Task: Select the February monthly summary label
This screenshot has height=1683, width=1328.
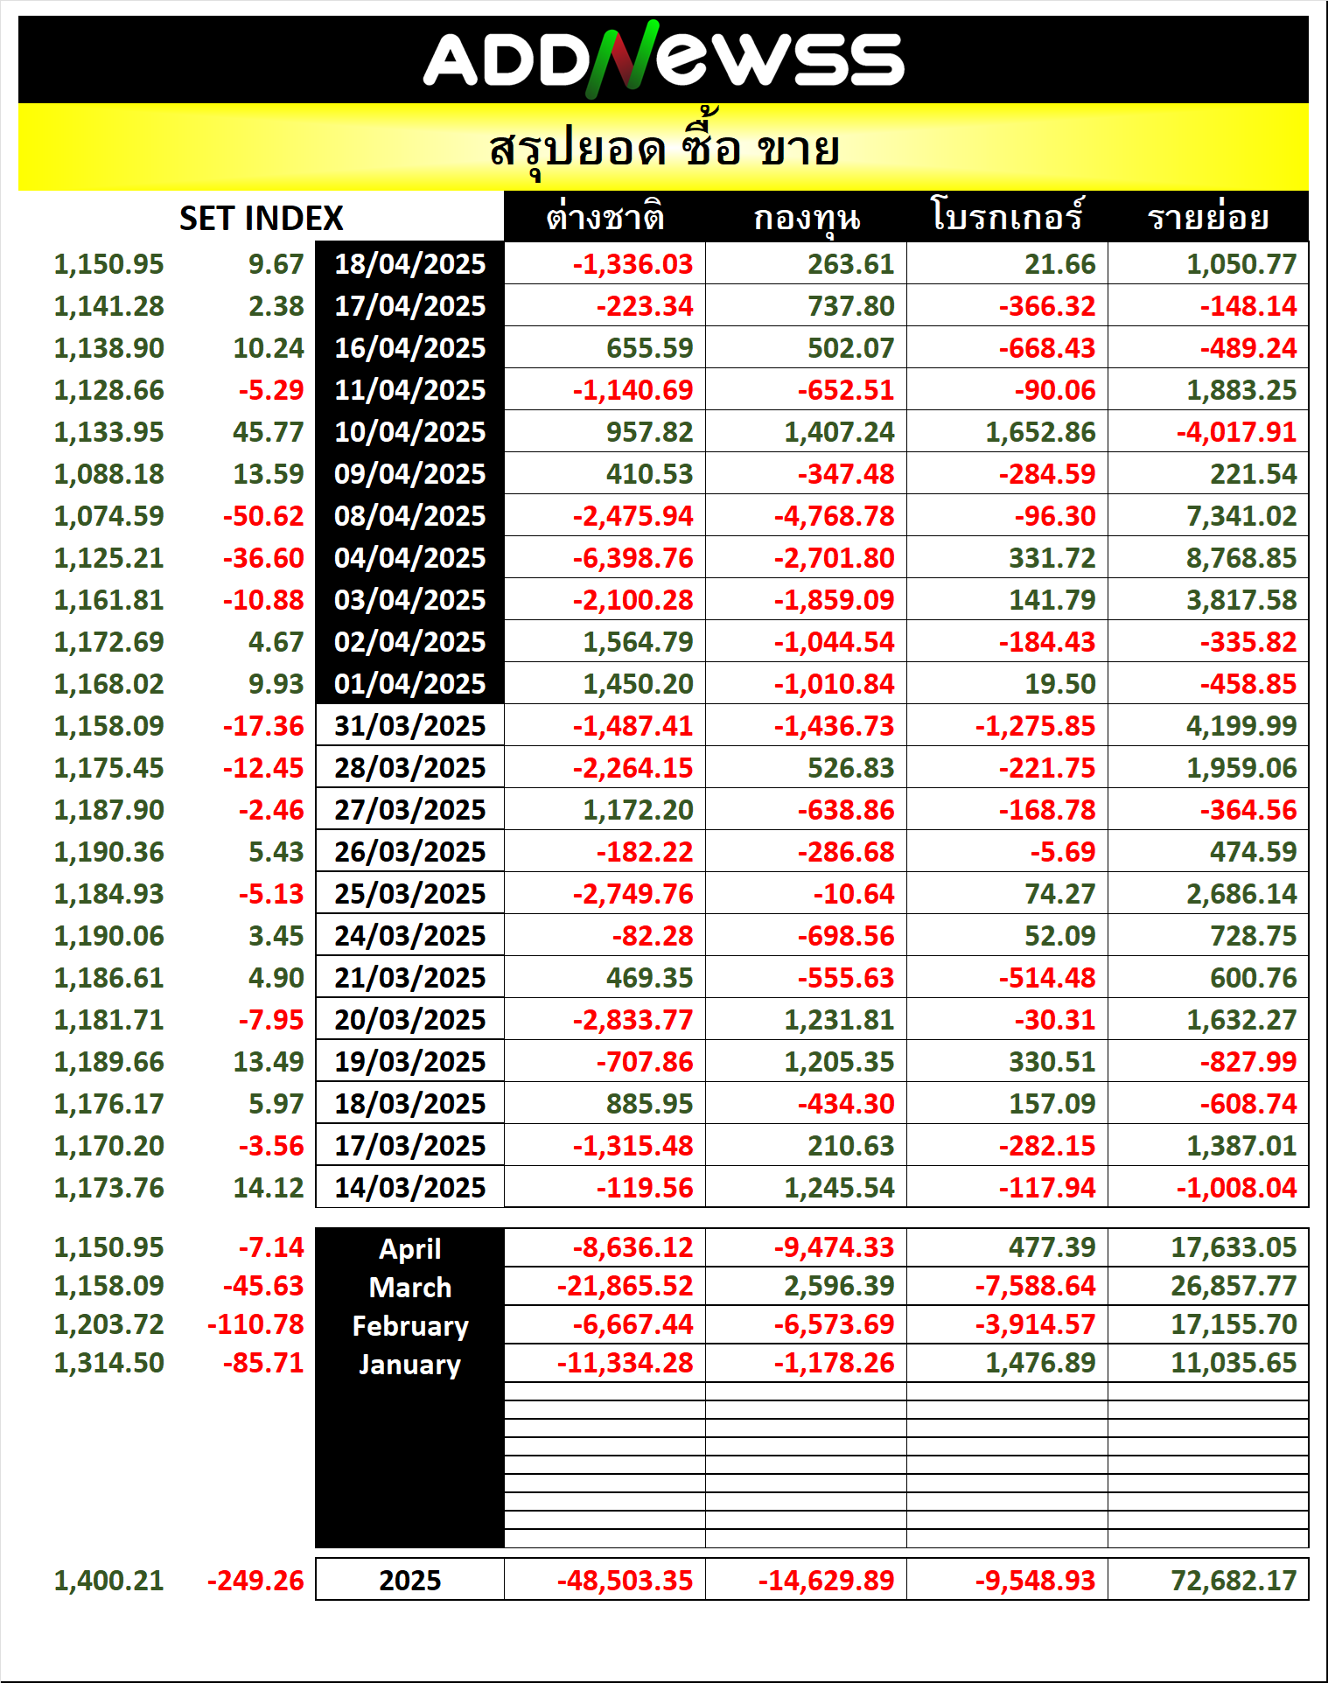Action: coord(409,1325)
